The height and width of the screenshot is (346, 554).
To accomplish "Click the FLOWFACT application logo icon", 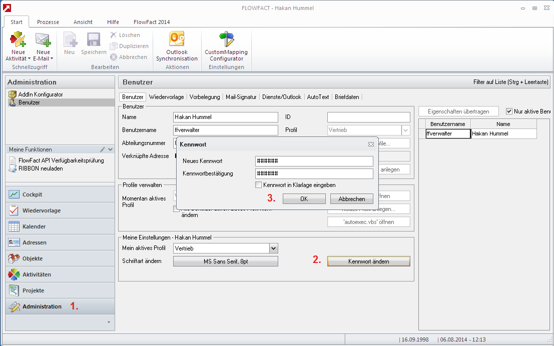I will 7,8.
